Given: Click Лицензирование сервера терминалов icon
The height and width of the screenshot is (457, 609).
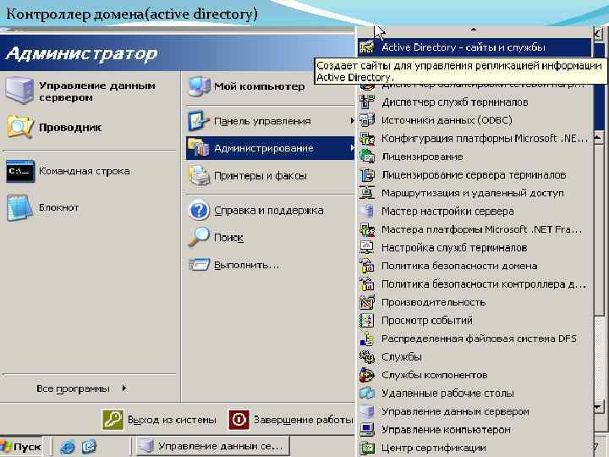Looking at the screenshot, I should (367, 175).
